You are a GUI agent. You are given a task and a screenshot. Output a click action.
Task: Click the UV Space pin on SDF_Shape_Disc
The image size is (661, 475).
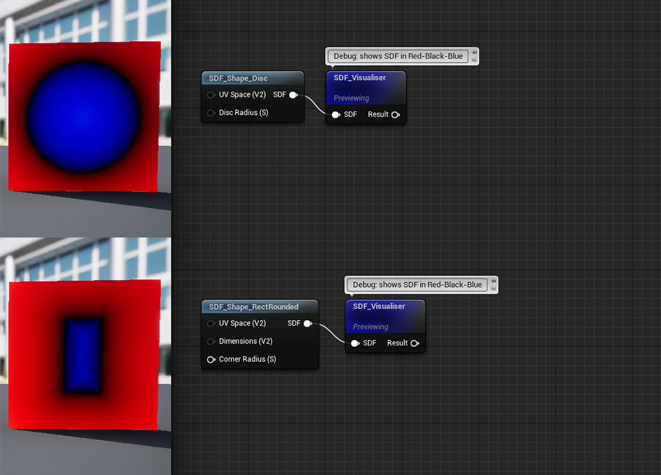pos(211,95)
